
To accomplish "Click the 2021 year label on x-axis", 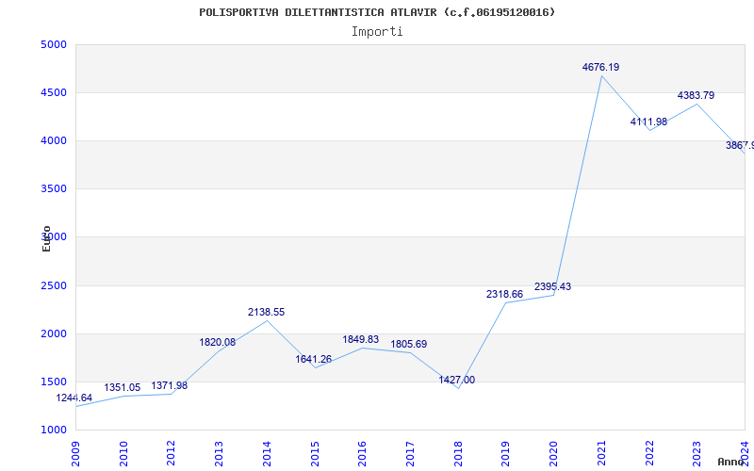I will [x=601, y=451].
